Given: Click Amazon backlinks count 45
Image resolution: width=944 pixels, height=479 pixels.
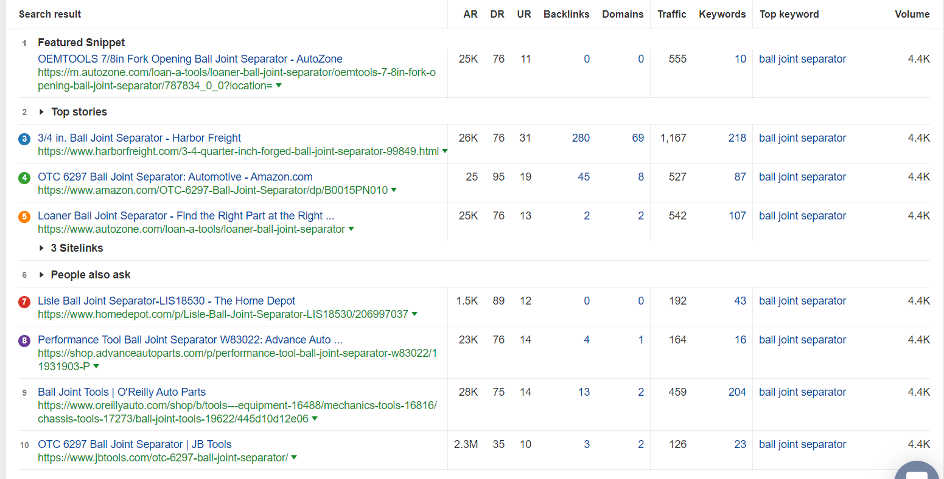Looking at the screenshot, I should click(584, 177).
